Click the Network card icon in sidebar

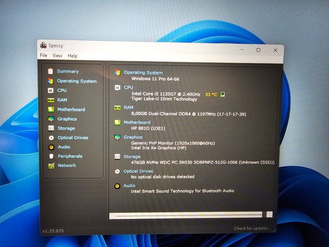click(52, 166)
